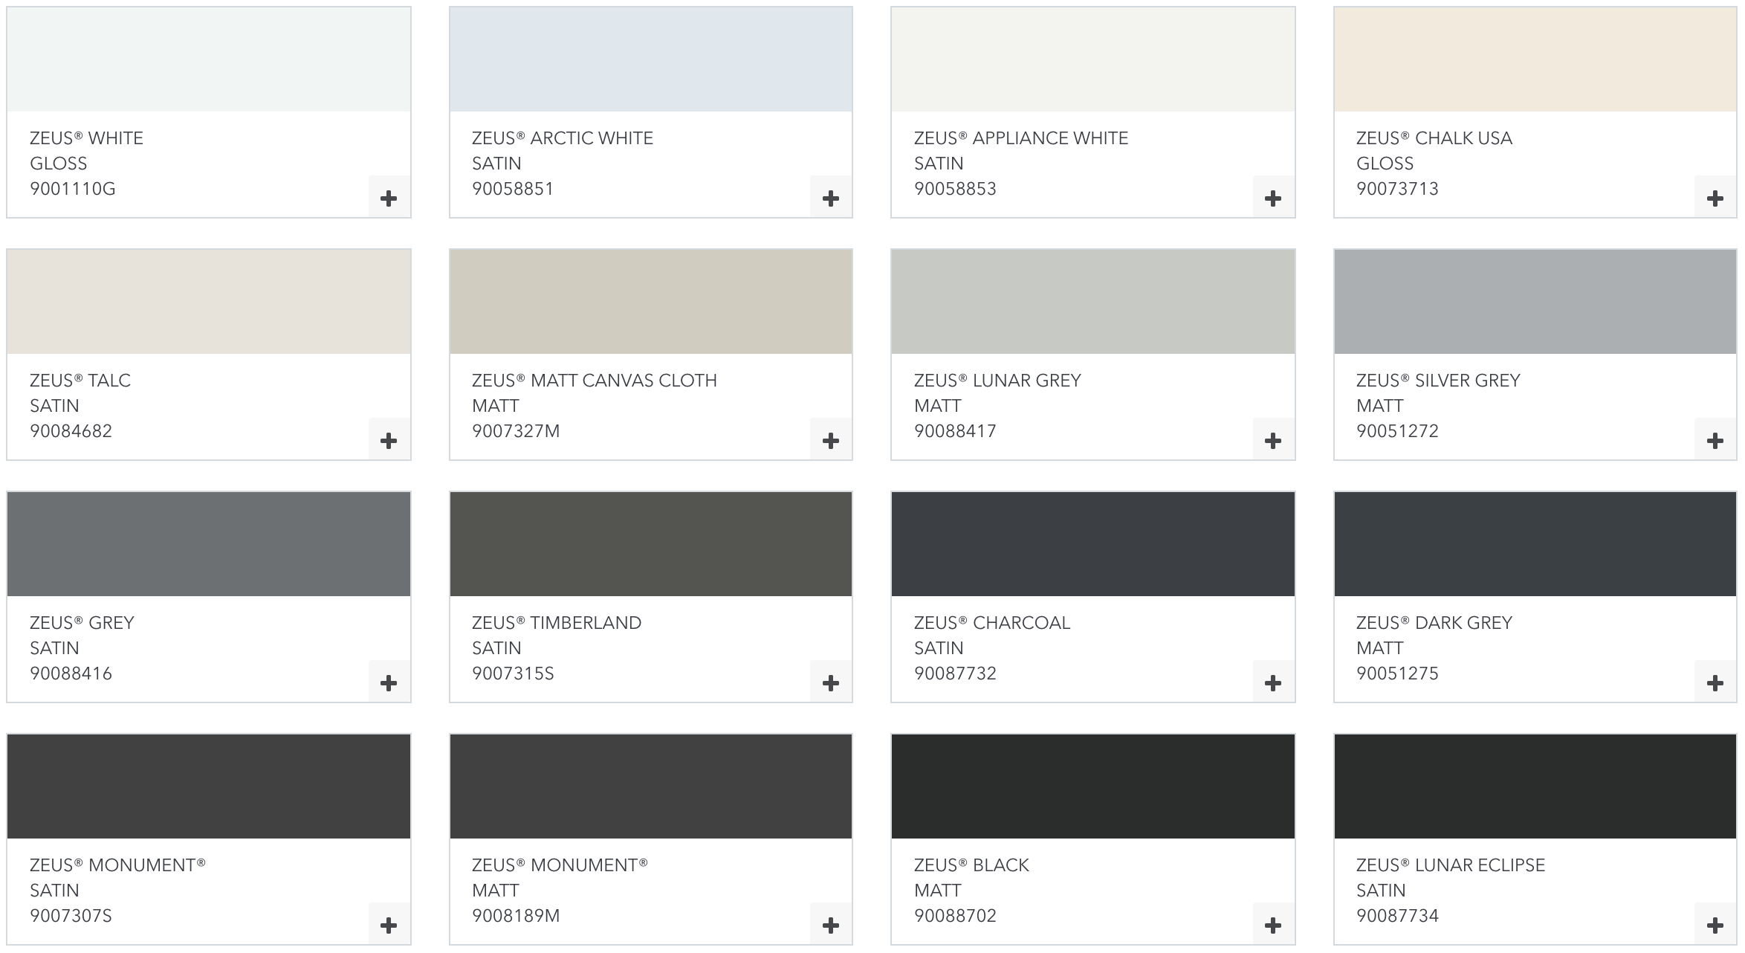
Task: Expand Zeus Silver Grey details with plus
Action: [x=1715, y=440]
